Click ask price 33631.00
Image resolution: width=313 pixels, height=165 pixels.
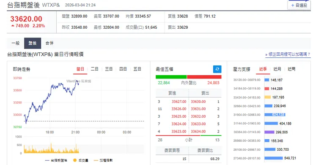[x=198, y=109]
